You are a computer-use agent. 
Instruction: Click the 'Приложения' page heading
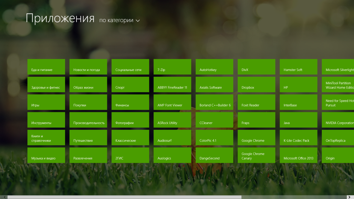click(60, 19)
